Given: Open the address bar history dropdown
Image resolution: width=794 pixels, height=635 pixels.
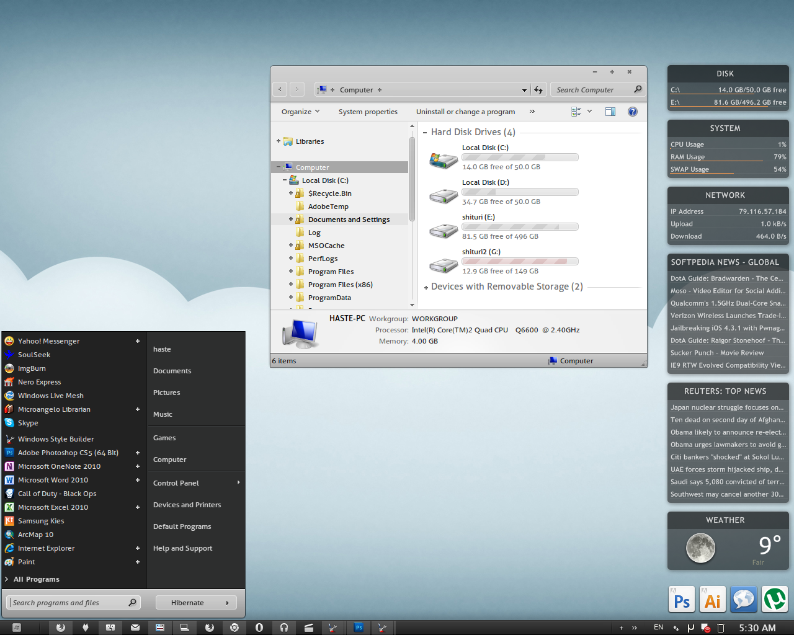Looking at the screenshot, I should pyautogui.click(x=524, y=90).
